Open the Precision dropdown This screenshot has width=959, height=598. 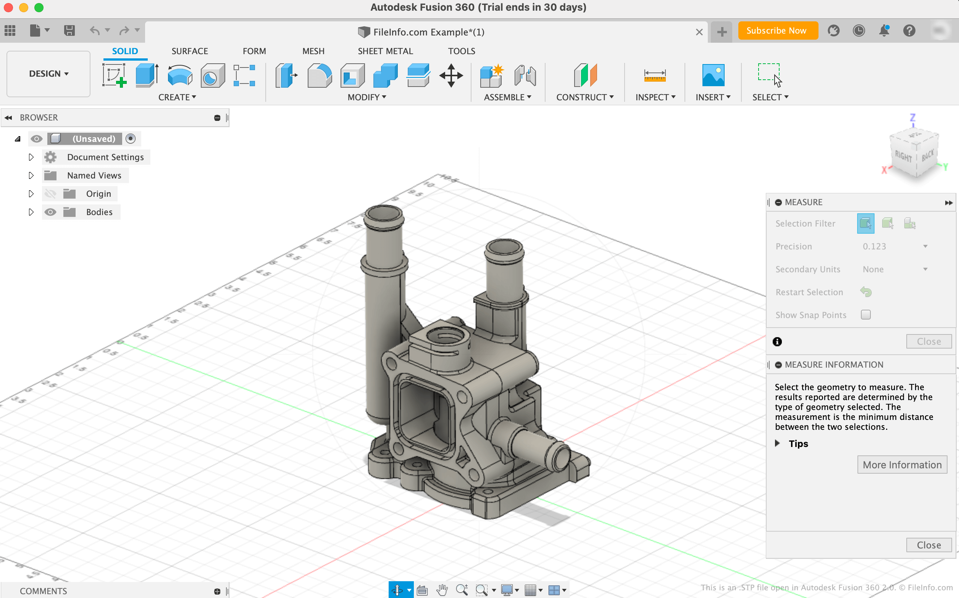894,246
